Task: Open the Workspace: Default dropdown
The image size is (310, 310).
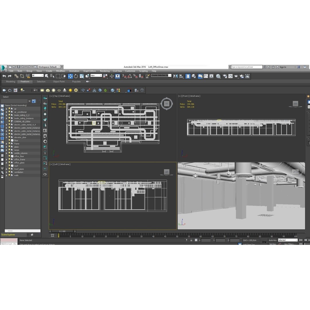Action: pos(49,67)
